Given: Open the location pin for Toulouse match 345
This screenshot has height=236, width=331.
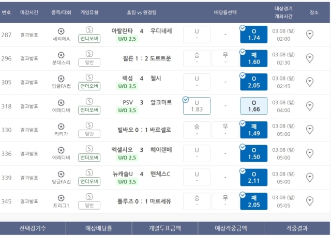Looking at the screenshot, I should (x=310, y=201).
